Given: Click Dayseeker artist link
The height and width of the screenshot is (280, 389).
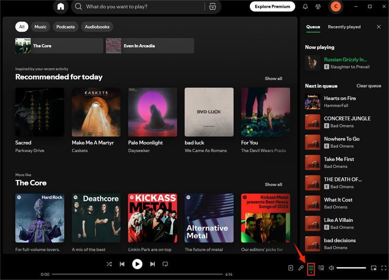Looking at the screenshot, I should [139, 151].
